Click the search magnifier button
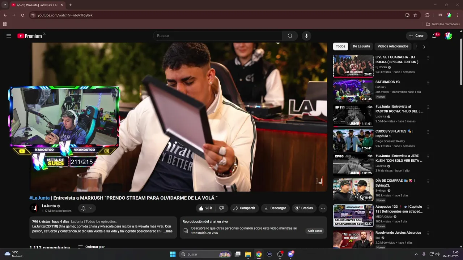This screenshot has height=260, width=463. click(x=290, y=36)
